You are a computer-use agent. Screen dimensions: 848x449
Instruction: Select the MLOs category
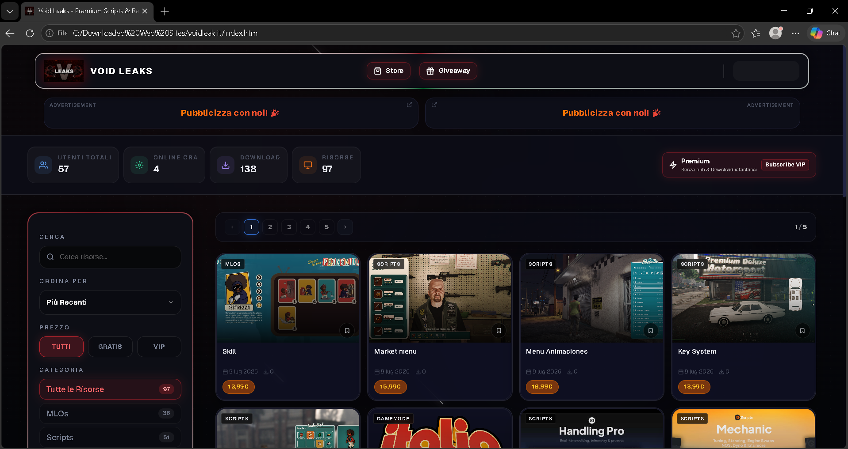(110, 414)
